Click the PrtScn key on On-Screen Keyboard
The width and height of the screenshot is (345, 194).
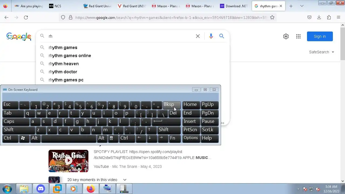tap(191, 130)
